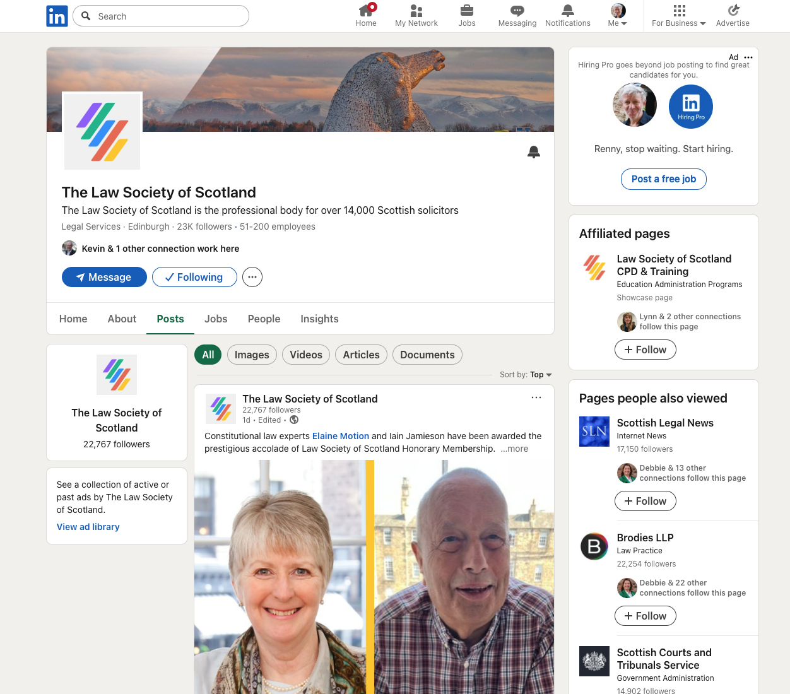Follow the CPD & Training showcase page
The width and height of the screenshot is (790, 694).
(646, 350)
